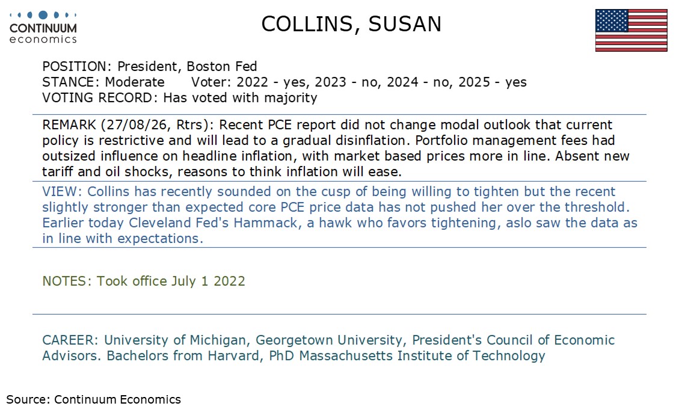Viewport: 682px width, 409px height.
Task: Click the United States flag image
Action: tap(631, 31)
